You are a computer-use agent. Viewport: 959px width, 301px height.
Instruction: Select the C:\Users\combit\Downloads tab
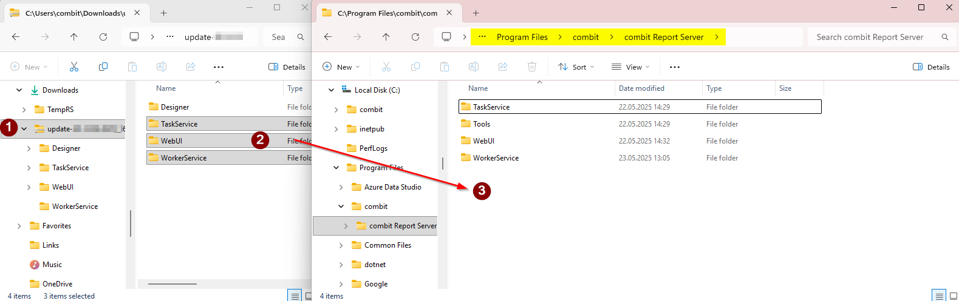[73, 13]
